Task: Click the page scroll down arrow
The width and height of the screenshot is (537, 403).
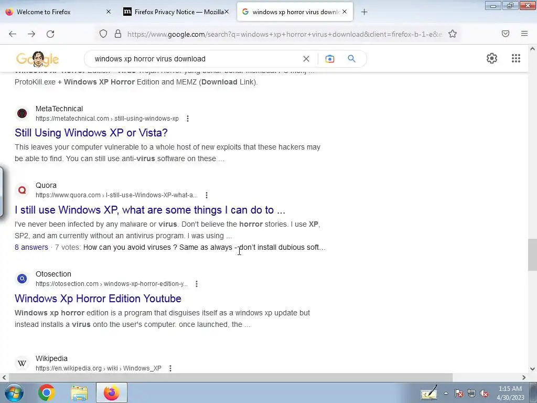Action: point(532,369)
